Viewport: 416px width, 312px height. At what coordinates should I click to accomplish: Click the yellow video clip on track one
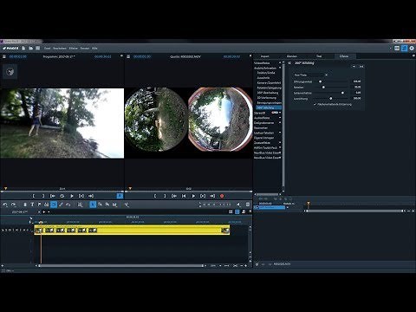132,231
